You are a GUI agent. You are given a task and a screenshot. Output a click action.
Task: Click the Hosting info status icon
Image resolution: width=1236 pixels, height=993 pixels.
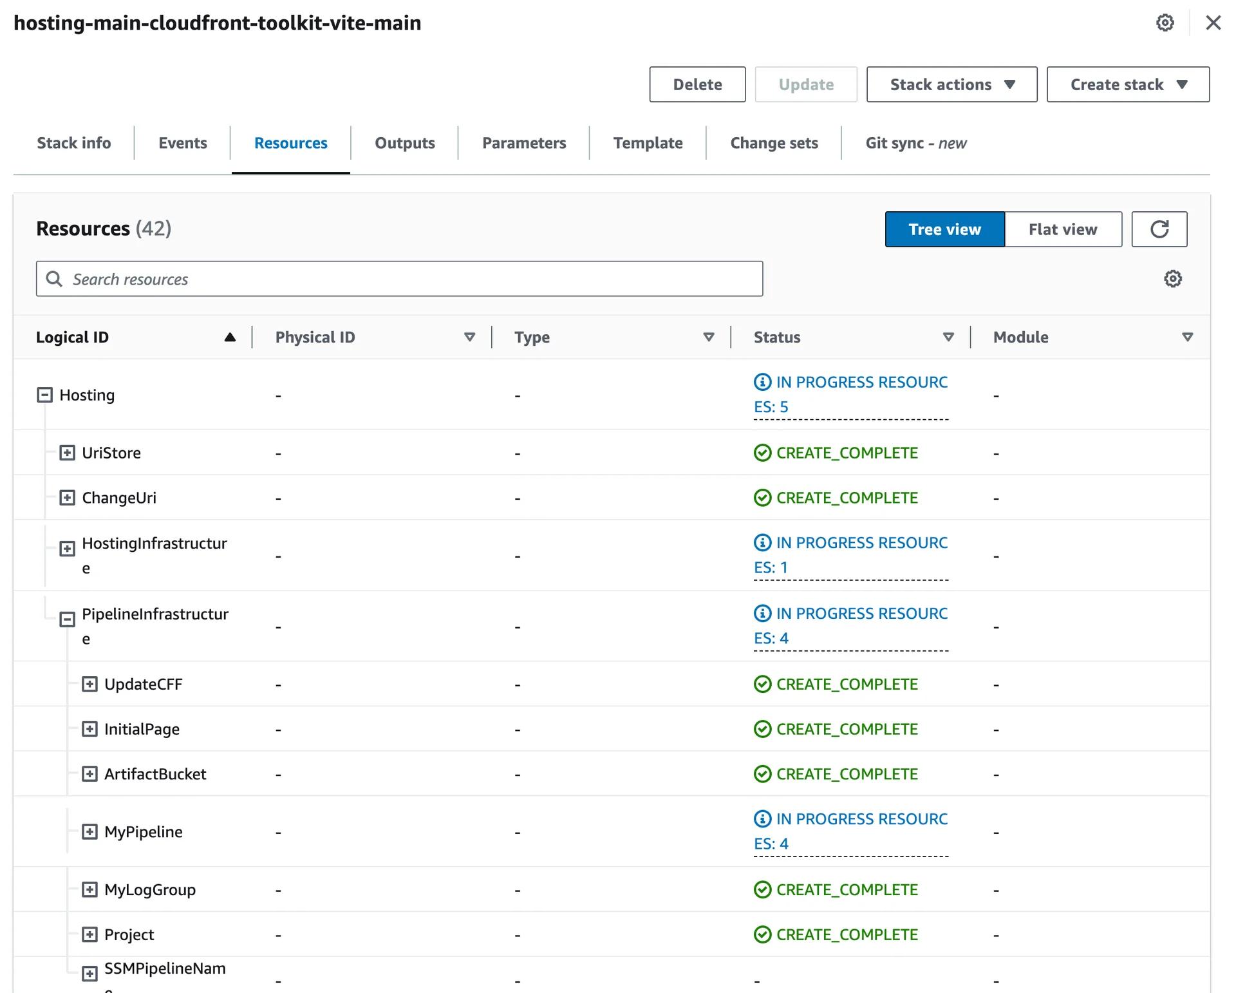762,382
